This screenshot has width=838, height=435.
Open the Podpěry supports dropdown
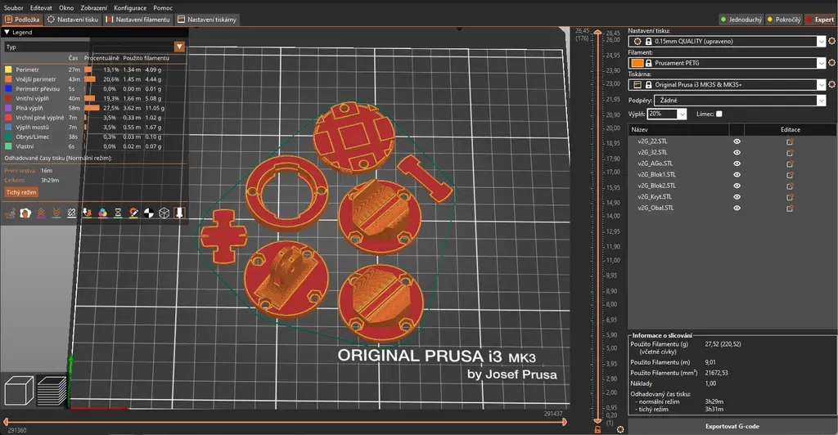click(740, 101)
